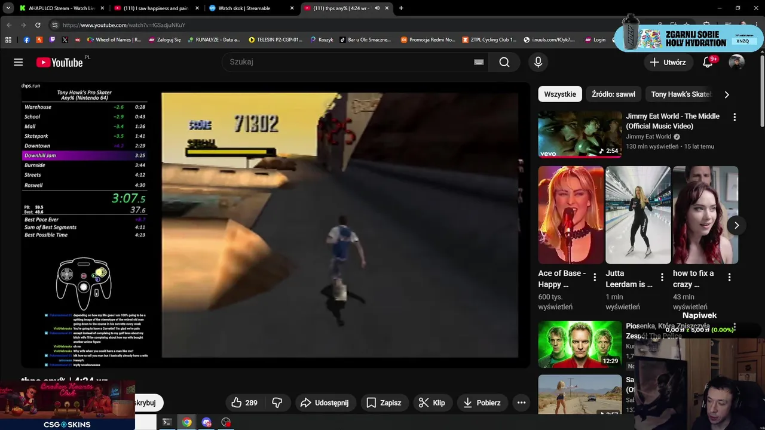This screenshot has height=430, width=765.
Task: Open the Facebook bookmark icon
Action: point(27,40)
